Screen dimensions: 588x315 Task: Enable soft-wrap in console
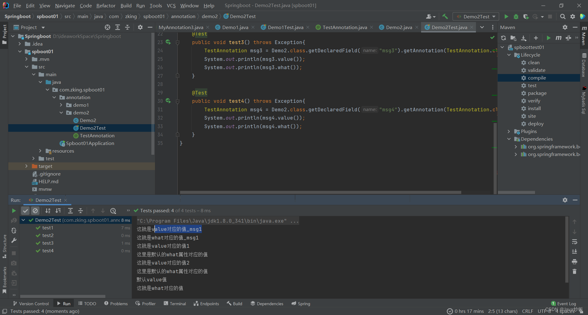click(575, 242)
